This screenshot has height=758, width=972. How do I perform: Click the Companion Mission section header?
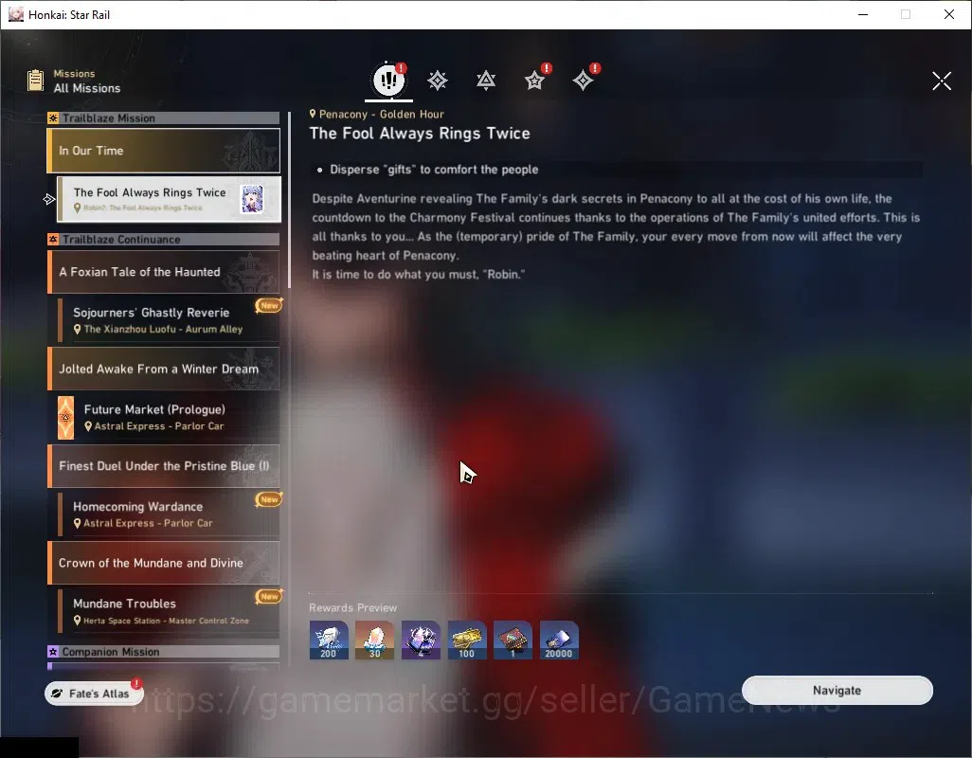(x=164, y=651)
